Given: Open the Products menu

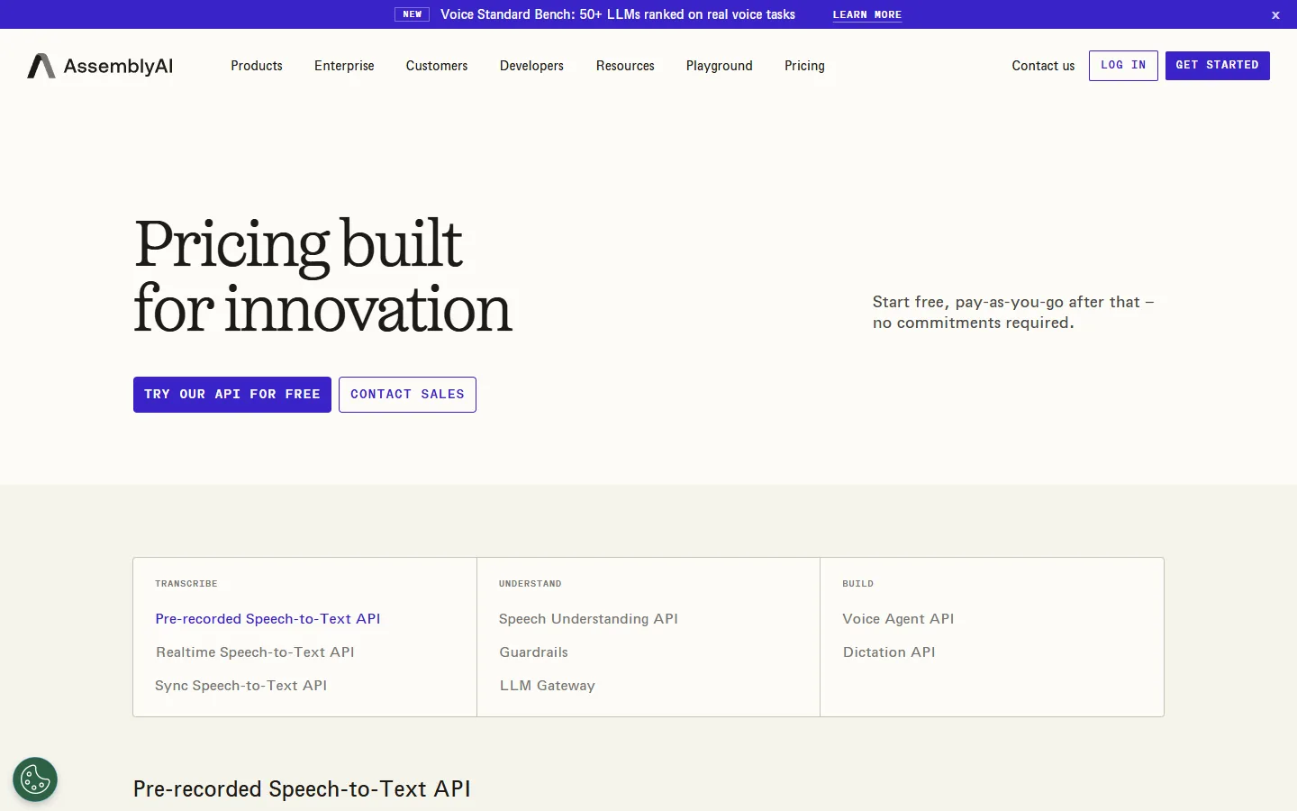Looking at the screenshot, I should [x=257, y=66].
